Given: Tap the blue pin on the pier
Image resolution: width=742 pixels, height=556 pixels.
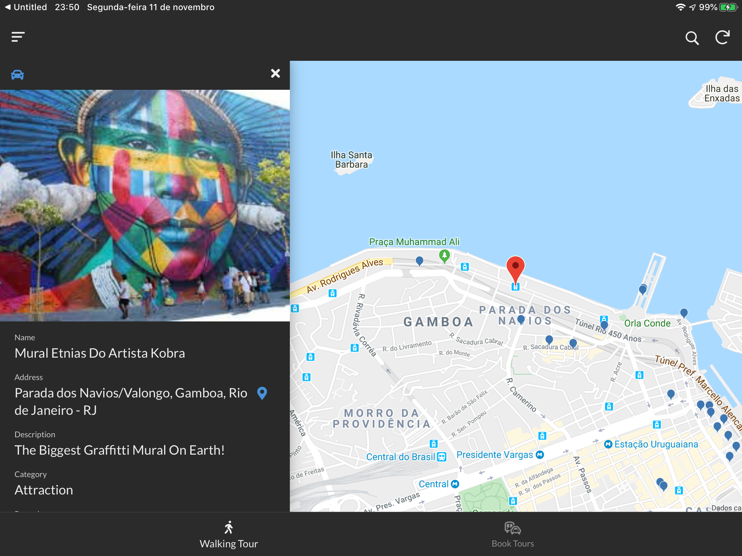Looking at the screenshot, I should point(643,290).
